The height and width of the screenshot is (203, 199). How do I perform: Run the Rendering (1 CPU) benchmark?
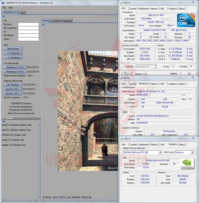coord(15,67)
